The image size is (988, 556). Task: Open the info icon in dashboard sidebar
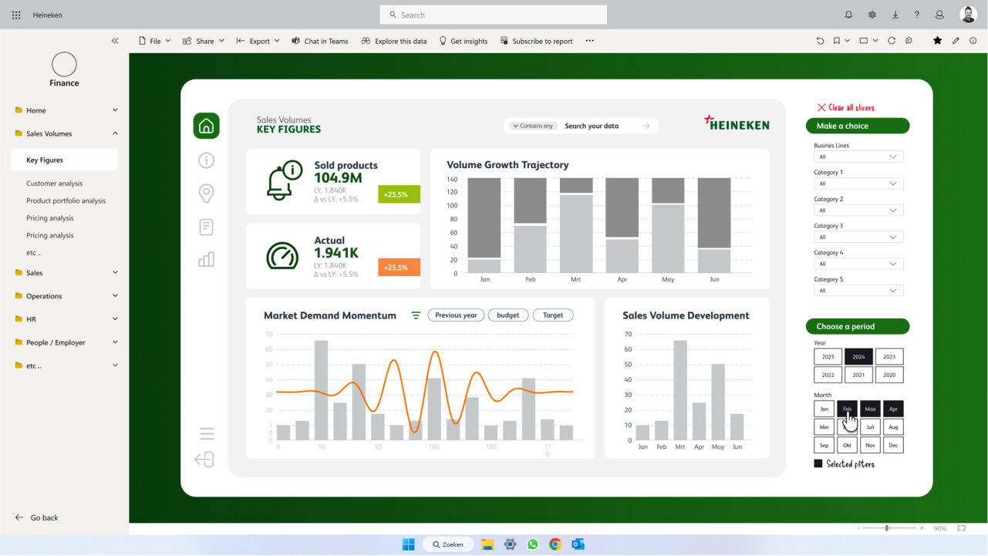pyautogui.click(x=206, y=160)
